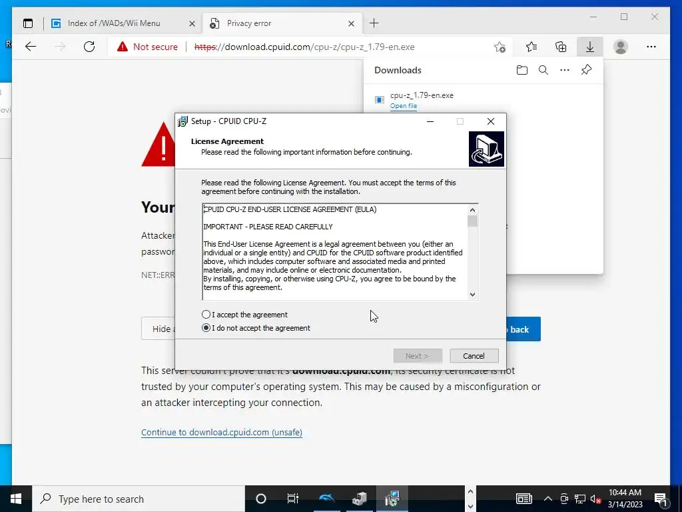The image size is (682, 512).
Task: Open the Windows Start menu
Action: [16, 499]
